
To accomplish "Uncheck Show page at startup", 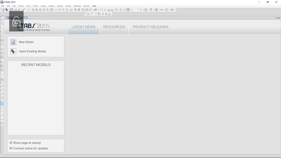I will pyautogui.click(x=11, y=143).
